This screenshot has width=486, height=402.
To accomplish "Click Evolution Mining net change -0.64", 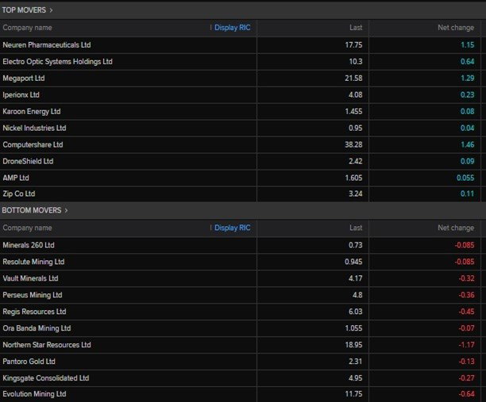I will pyautogui.click(x=466, y=394).
